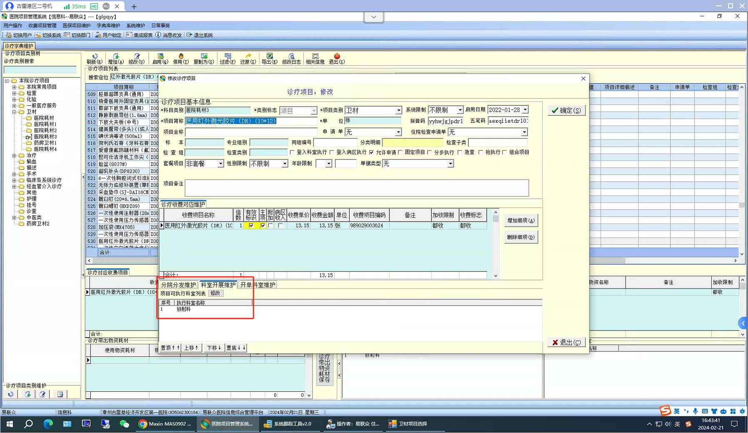Open 修改日志 (modification log) from toolbar
Viewport: 748px width, 433px height.
coord(291,58)
